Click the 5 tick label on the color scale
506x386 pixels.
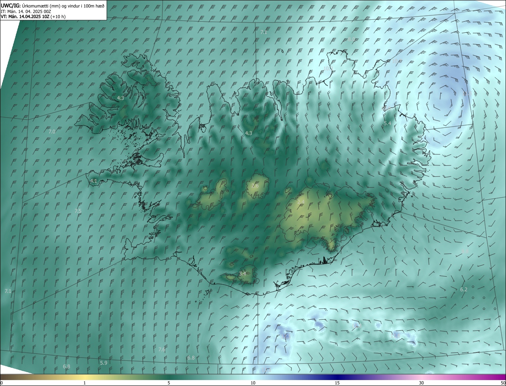point(169,383)
